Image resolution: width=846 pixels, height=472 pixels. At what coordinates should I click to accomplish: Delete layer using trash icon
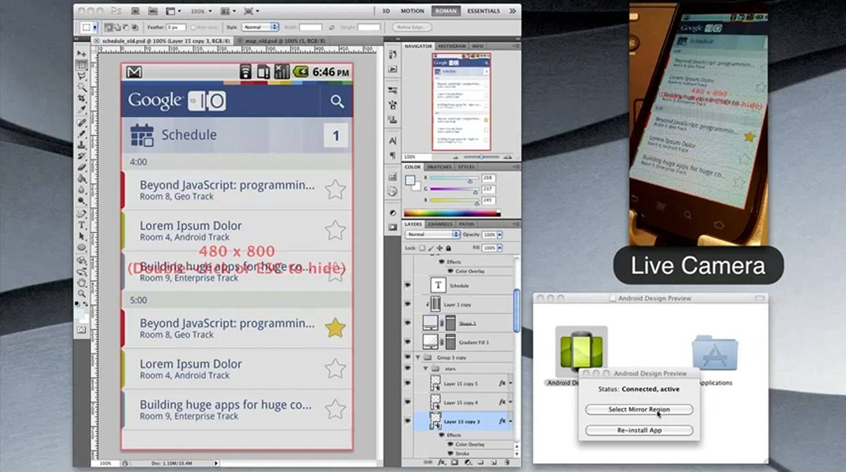pyautogui.click(x=507, y=462)
